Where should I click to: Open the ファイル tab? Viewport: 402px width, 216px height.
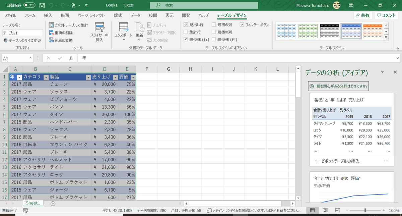tap(10, 15)
